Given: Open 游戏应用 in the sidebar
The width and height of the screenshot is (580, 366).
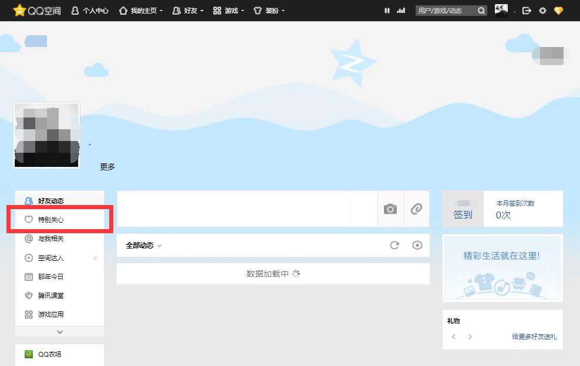Looking at the screenshot, I should [x=46, y=314].
